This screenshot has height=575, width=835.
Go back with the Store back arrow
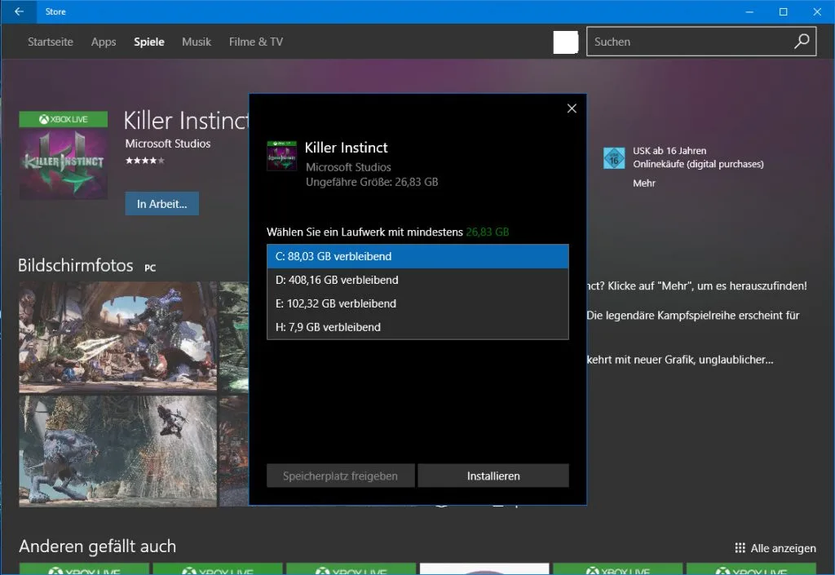(20, 11)
